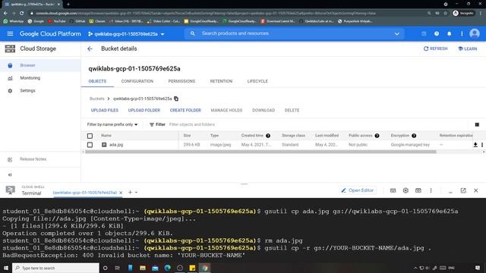Open Cloud Shell in a new window
The height and width of the screenshot is (273, 486).
(463, 190)
